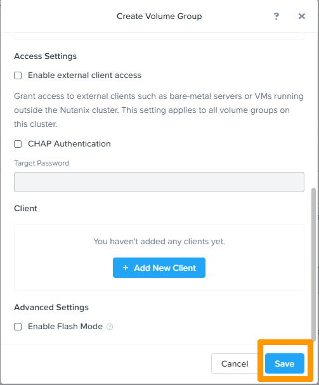Click the 'CHAP Authentication' label text
319x385 pixels.
(69, 144)
